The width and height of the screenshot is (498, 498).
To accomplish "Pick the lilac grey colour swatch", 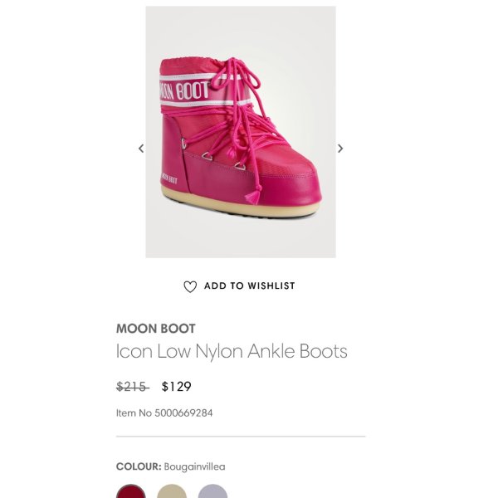I will tap(212, 493).
